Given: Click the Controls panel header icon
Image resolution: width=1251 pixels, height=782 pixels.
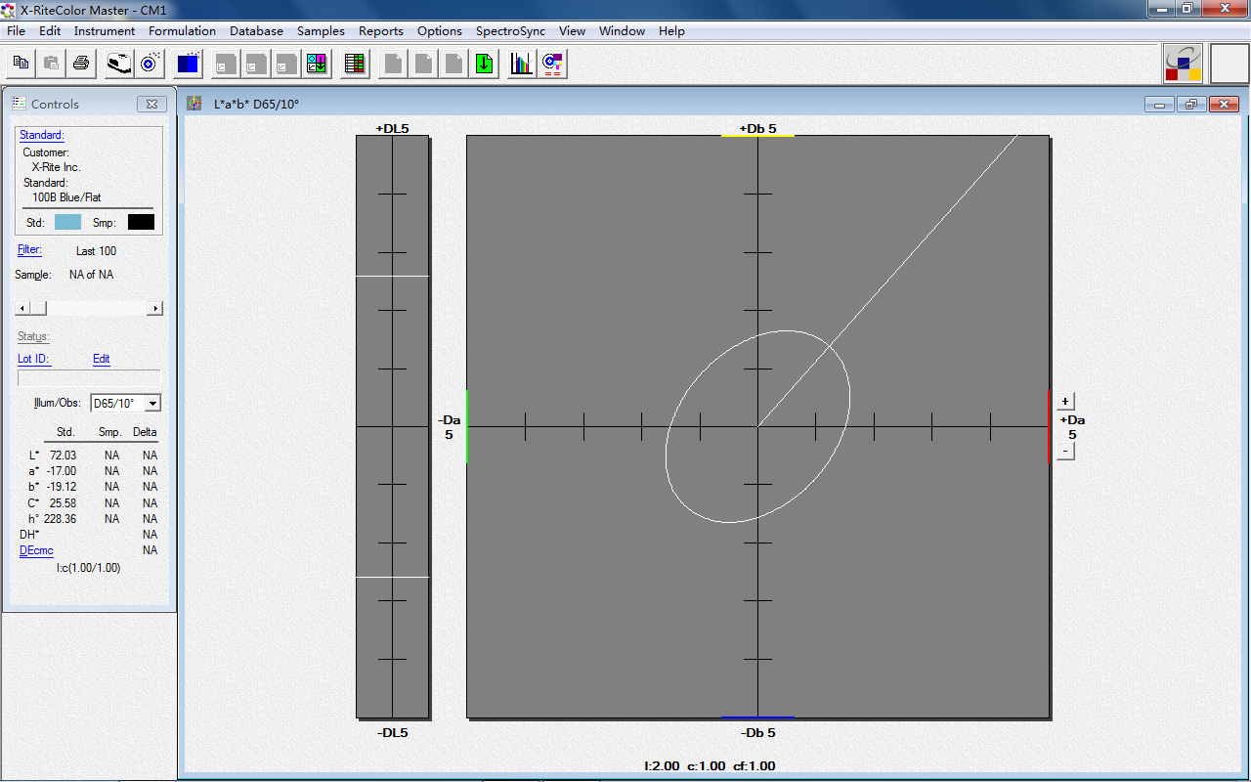Looking at the screenshot, I should (19, 103).
